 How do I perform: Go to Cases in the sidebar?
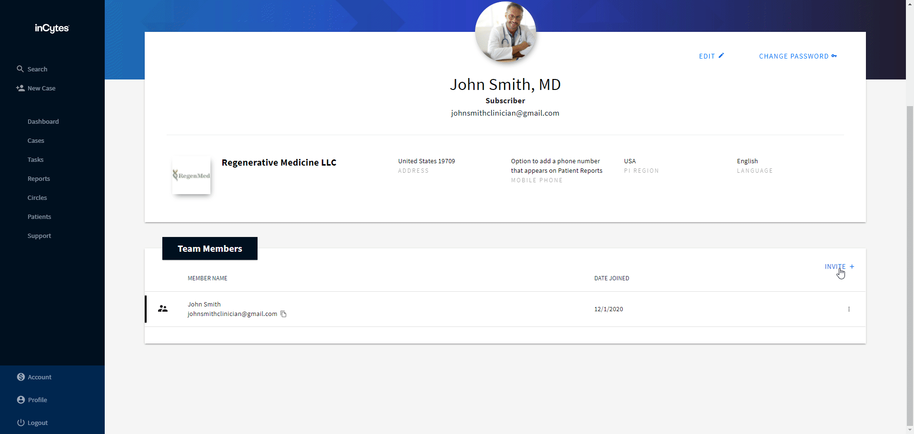coord(36,140)
